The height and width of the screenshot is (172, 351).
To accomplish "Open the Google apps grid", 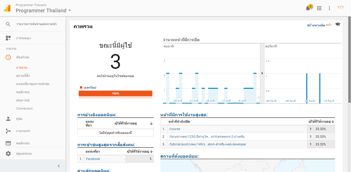I will (319, 8).
